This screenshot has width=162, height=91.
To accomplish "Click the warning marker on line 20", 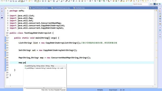I will coord(5,58).
